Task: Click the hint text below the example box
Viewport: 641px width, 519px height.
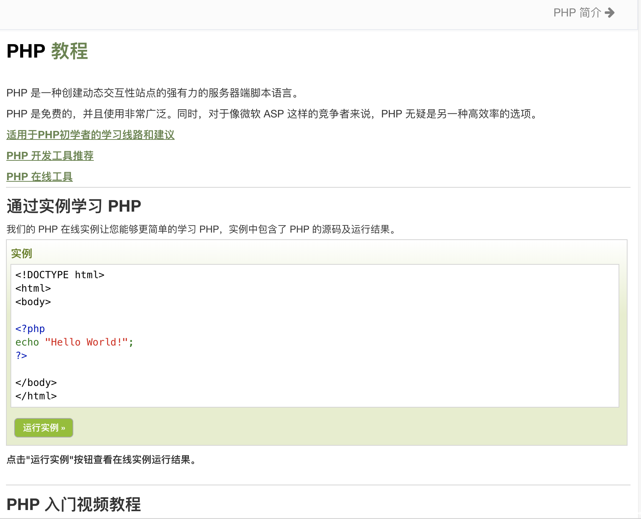Action: [102, 460]
